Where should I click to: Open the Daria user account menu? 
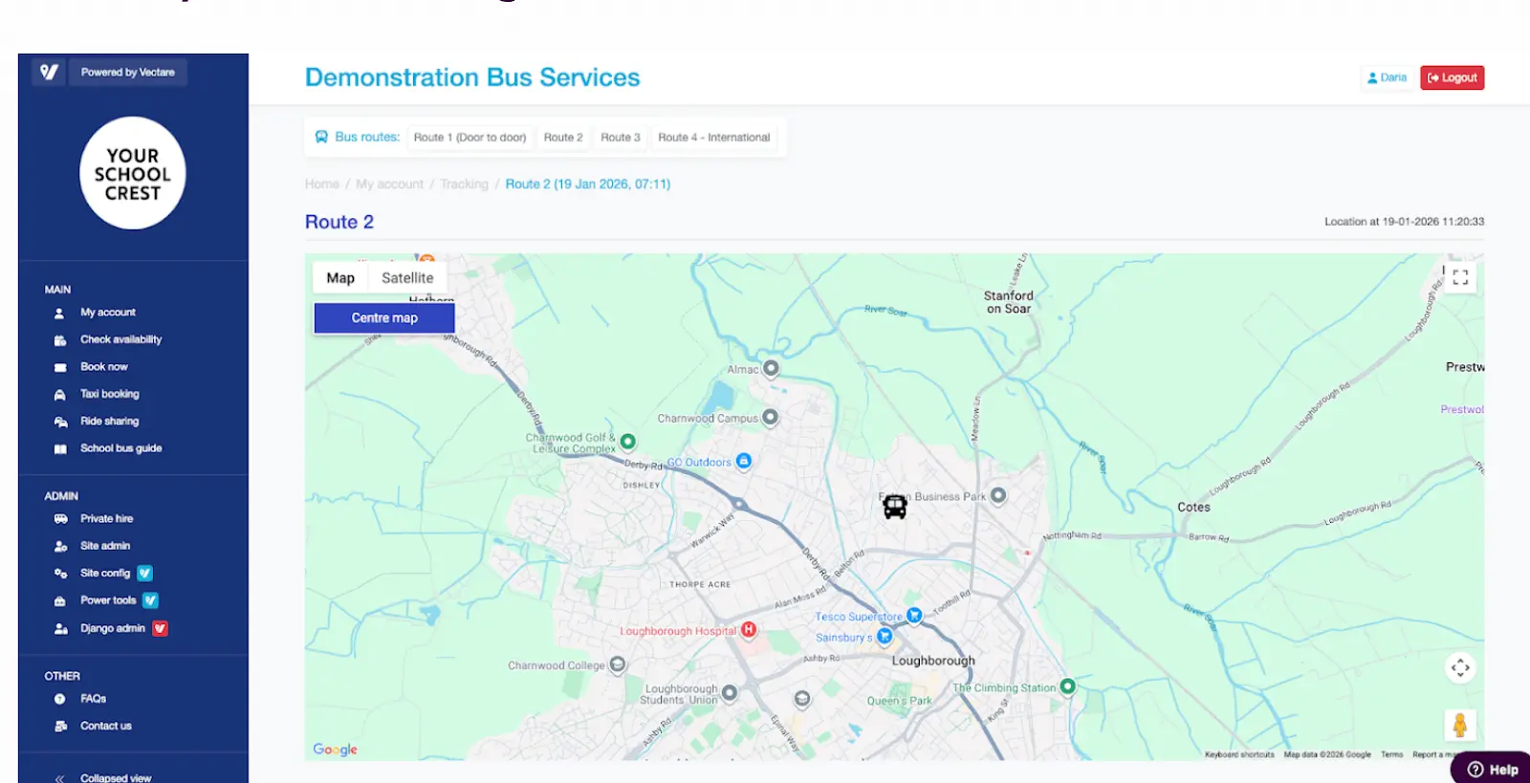pos(1387,77)
